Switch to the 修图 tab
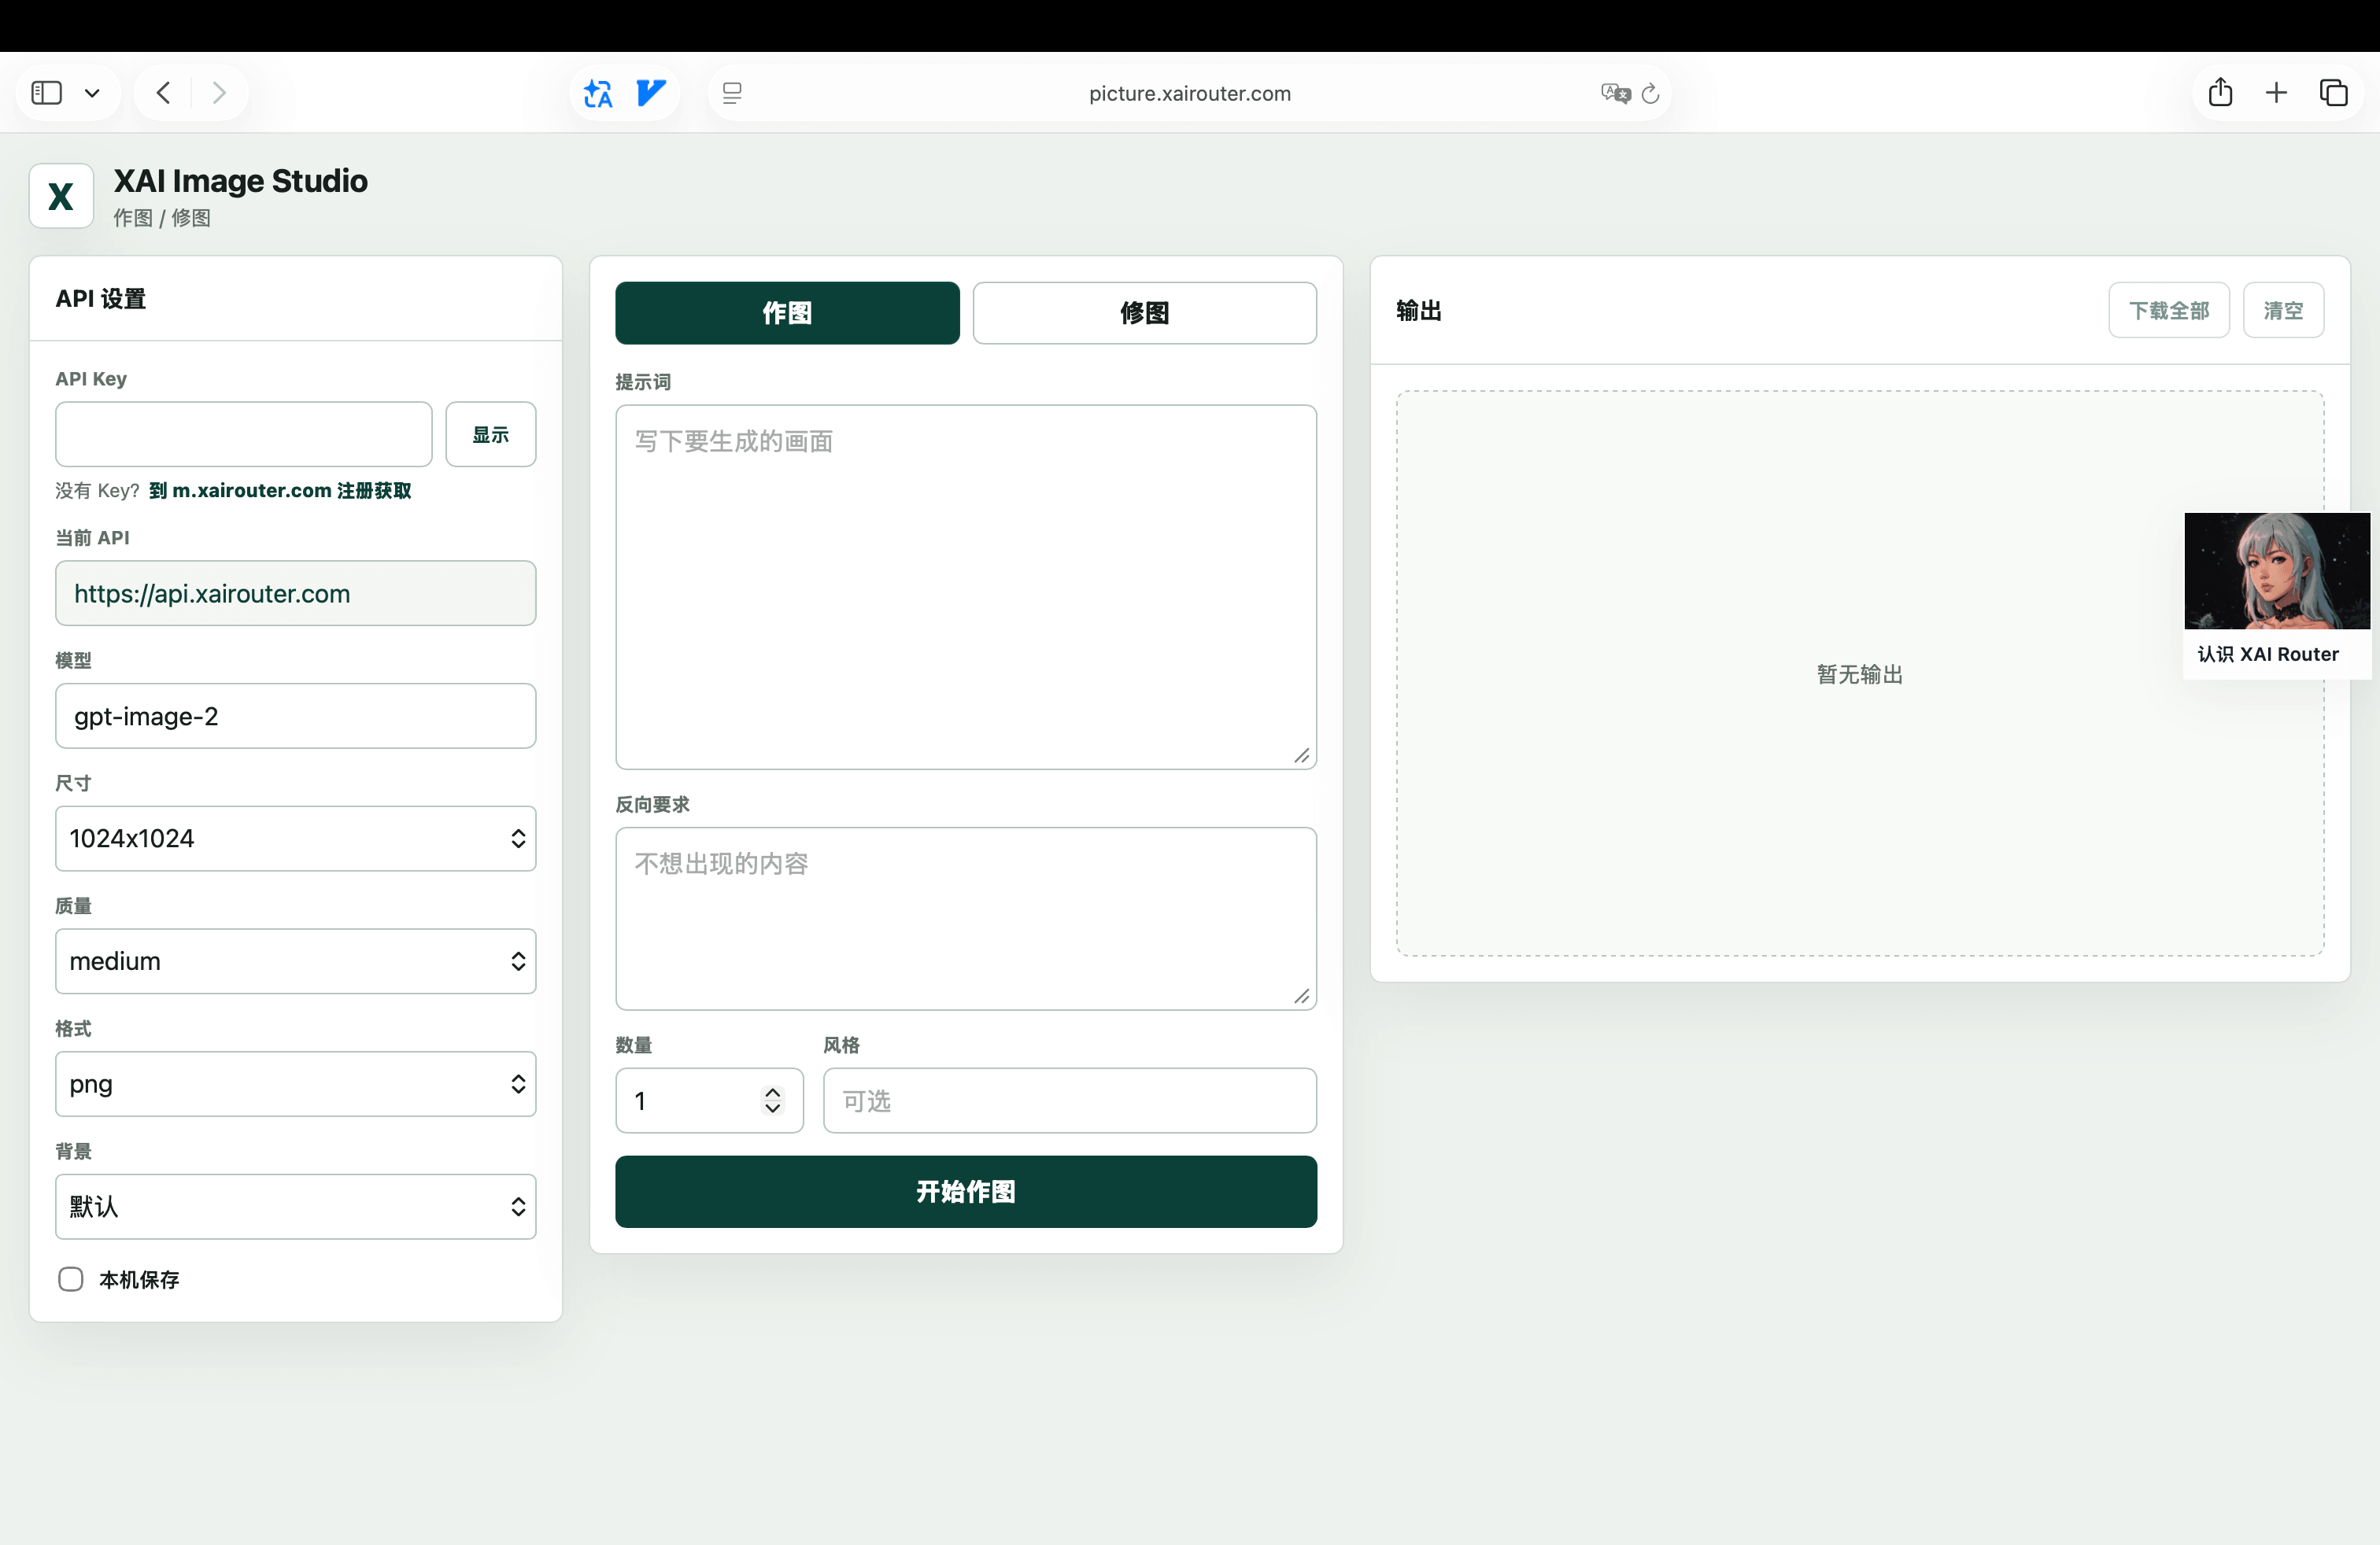2380x1545 pixels. 1145,313
